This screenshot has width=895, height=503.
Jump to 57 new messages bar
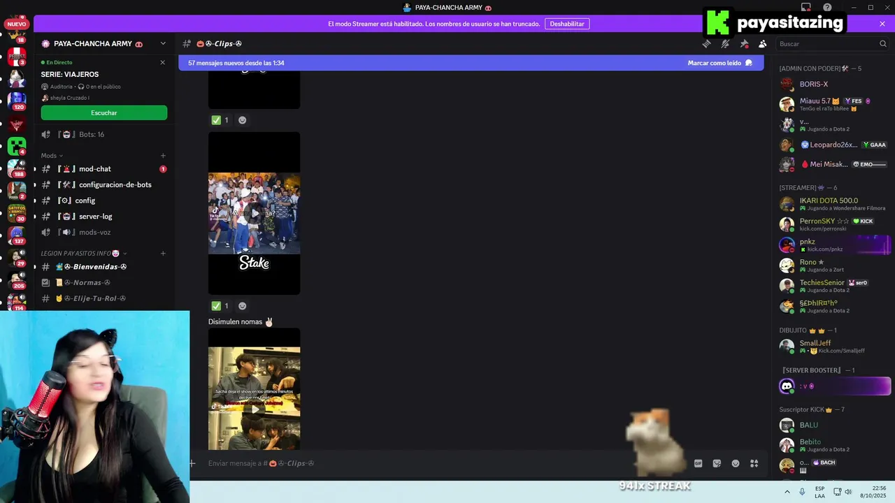pos(471,63)
